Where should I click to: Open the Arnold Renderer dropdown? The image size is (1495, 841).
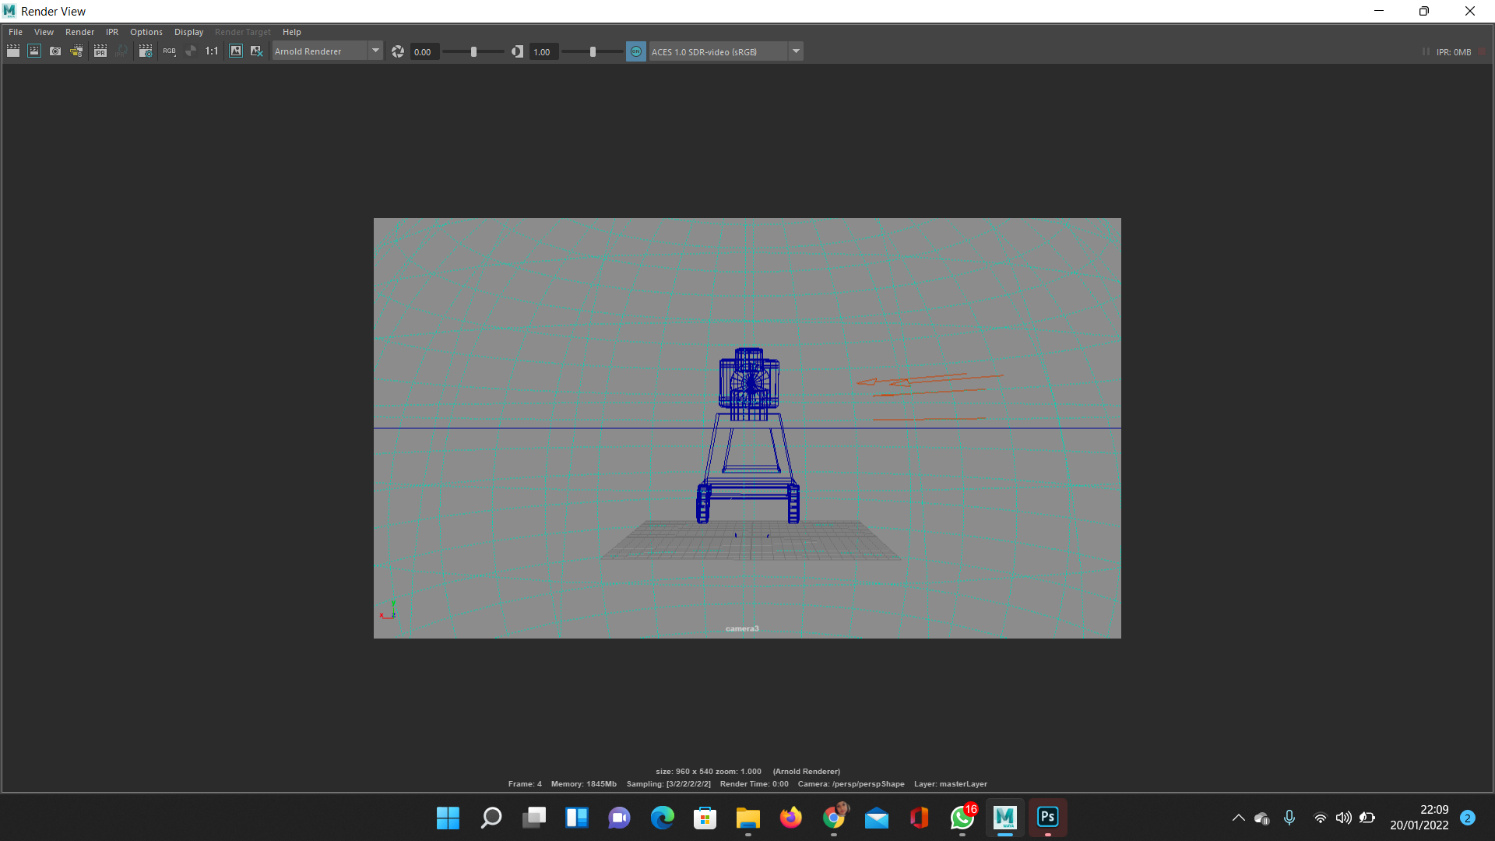pyautogui.click(x=375, y=51)
